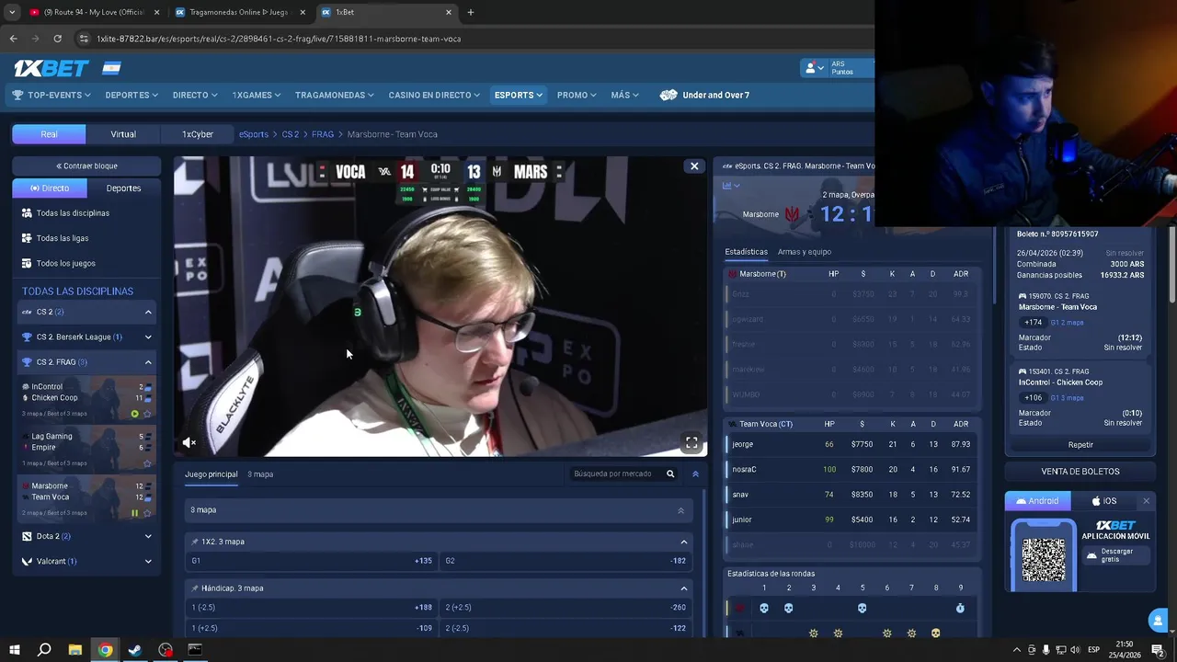
Task: Switch to 3 mapa markets tab
Action: 260,474
